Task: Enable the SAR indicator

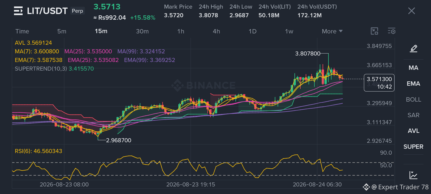Action: 413,115
